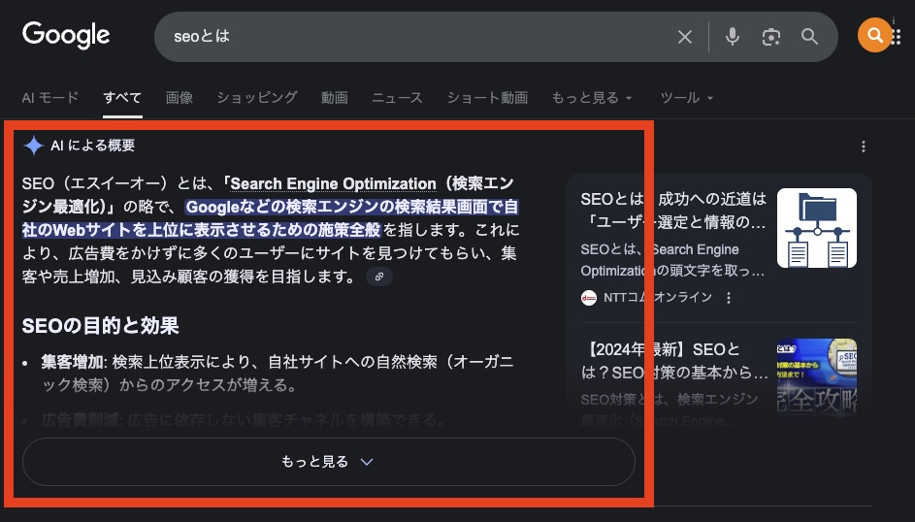
Task: Open the Google apps grid icon
Action: click(897, 36)
